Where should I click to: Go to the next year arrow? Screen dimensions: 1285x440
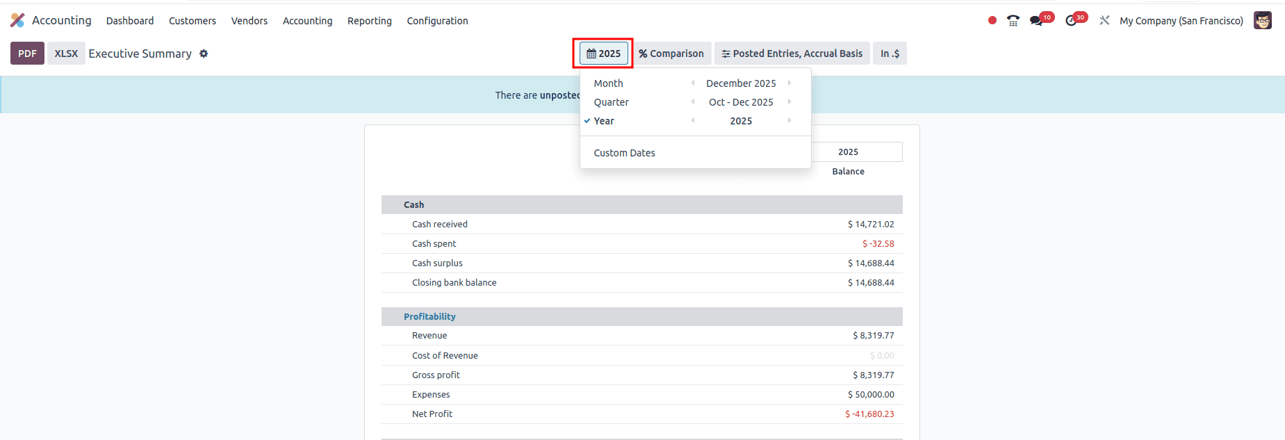(x=789, y=120)
